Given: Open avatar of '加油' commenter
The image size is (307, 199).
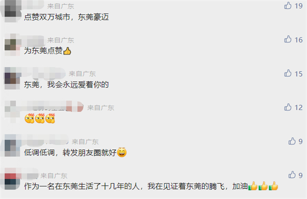Looking at the screenshot, I should tap(12, 179).
